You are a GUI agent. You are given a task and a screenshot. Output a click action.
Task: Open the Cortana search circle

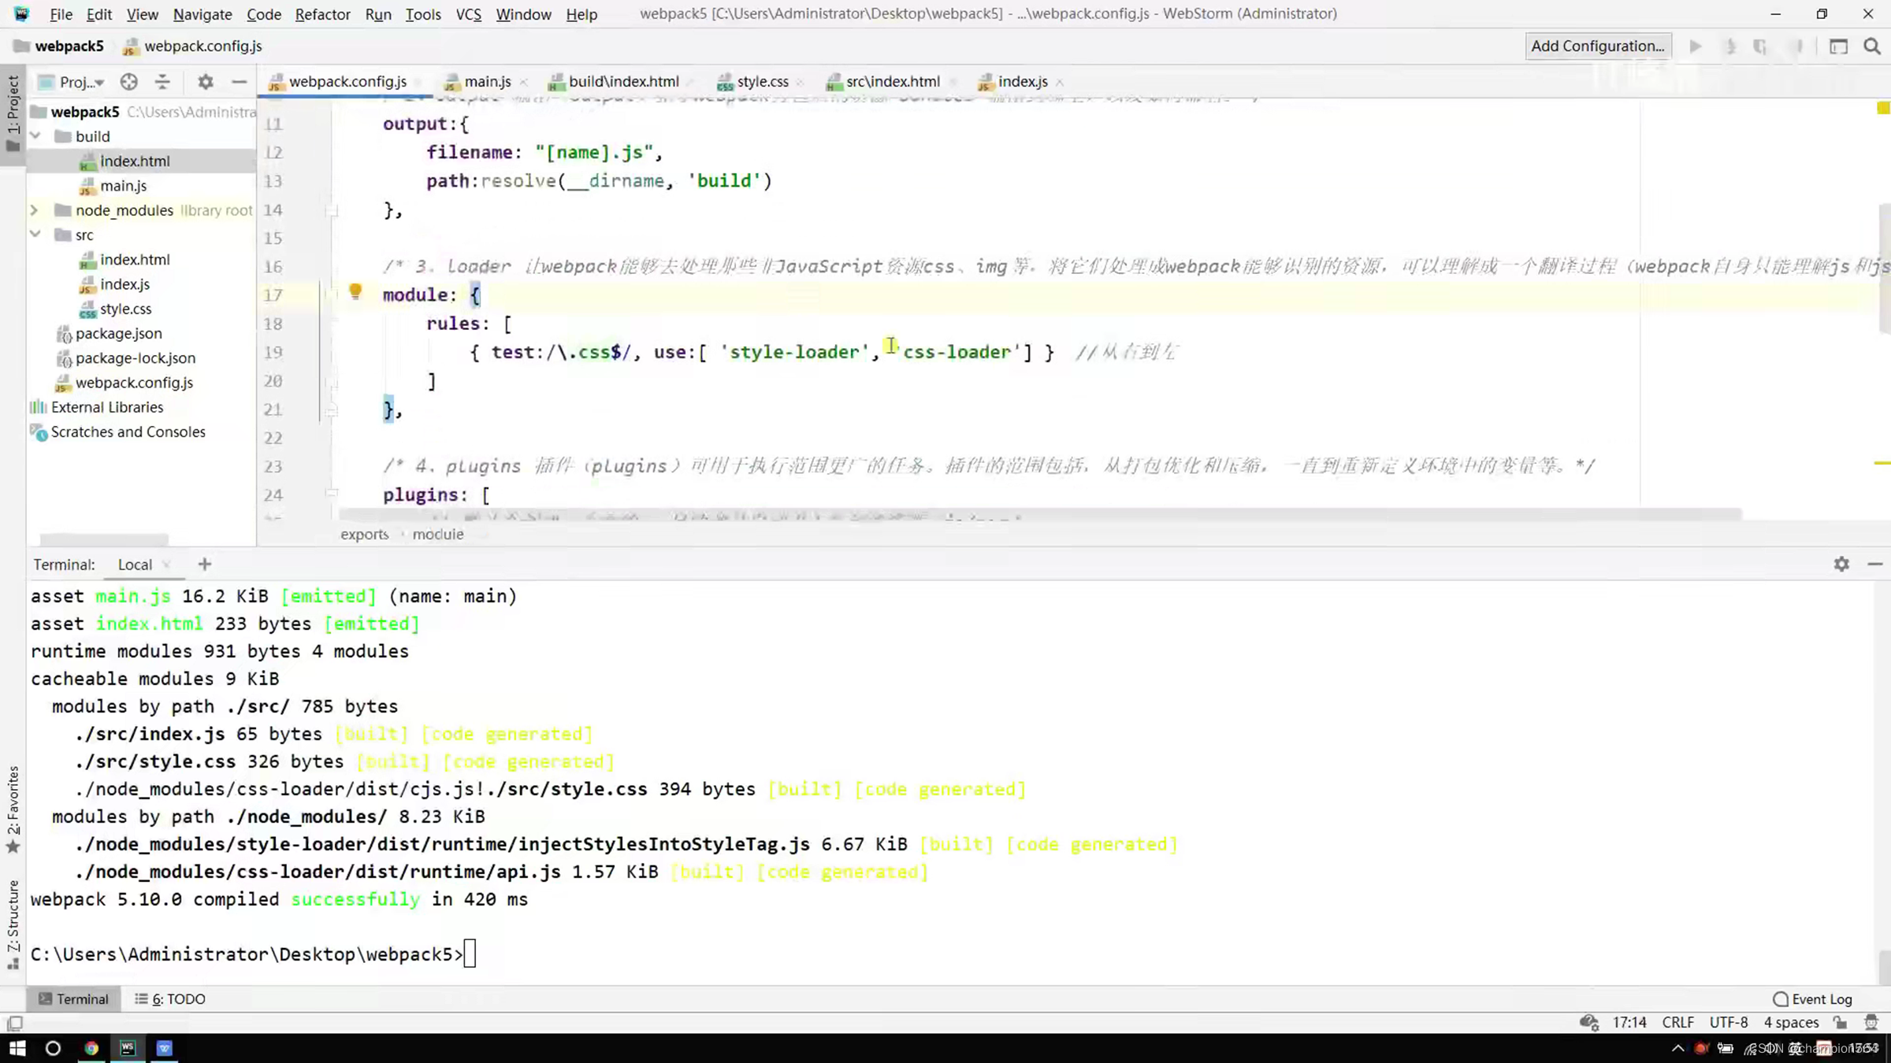pos(53,1048)
